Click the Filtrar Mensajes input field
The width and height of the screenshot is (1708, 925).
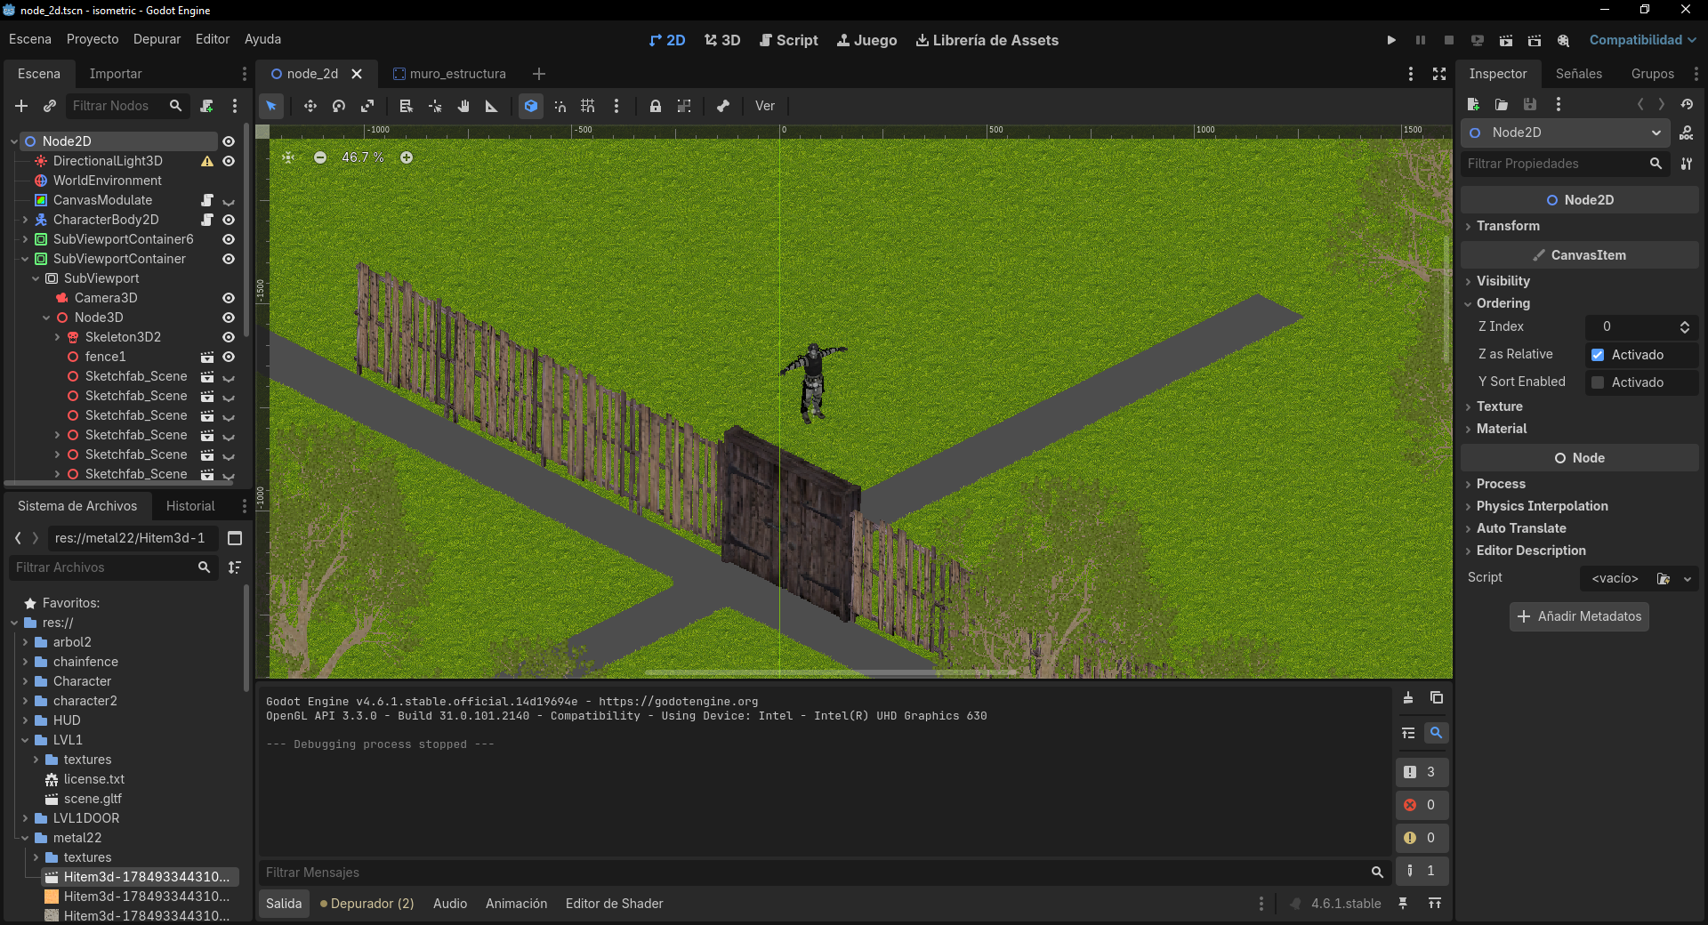click(815, 873)
